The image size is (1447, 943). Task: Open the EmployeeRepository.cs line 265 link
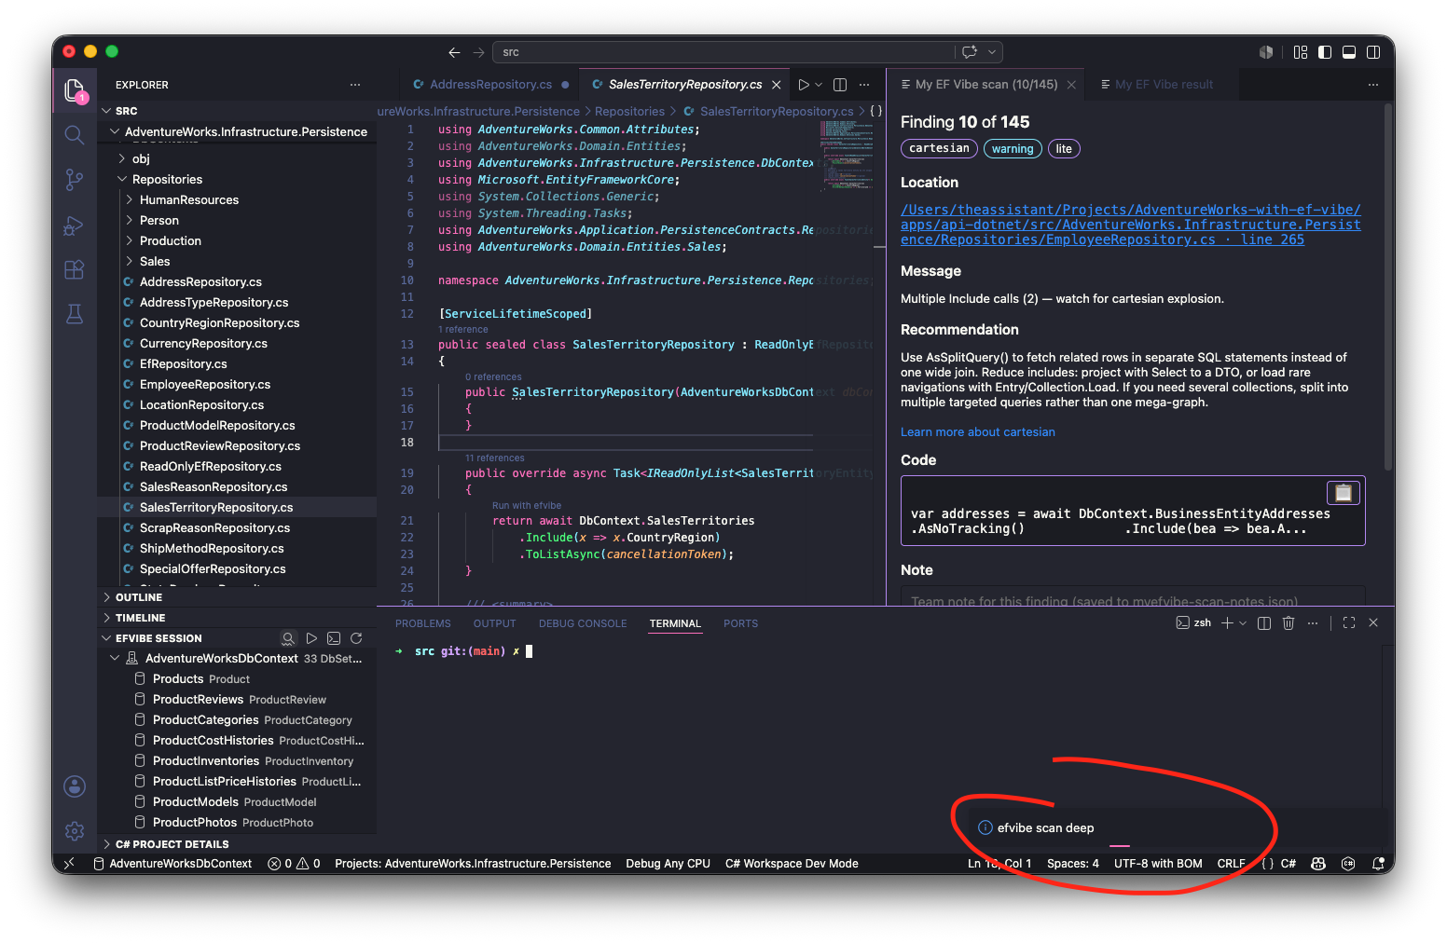1130,225
